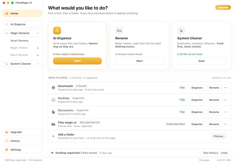Click the Documents folder page icon
The width and height of the screenshot is (236, 163).
click(53, 112)
